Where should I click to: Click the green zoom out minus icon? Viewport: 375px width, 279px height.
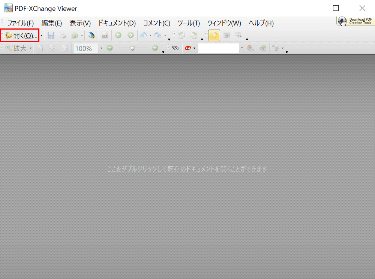click(109, 48)
